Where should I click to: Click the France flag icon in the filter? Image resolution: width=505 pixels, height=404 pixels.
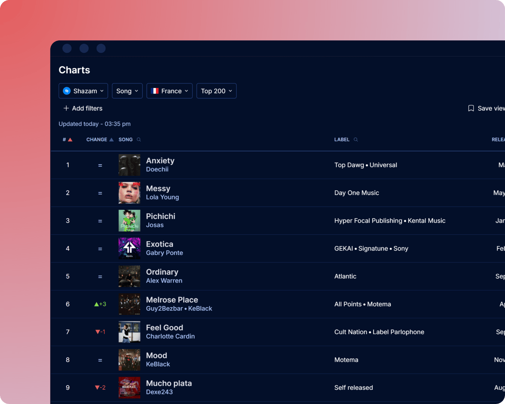[155, 91]
